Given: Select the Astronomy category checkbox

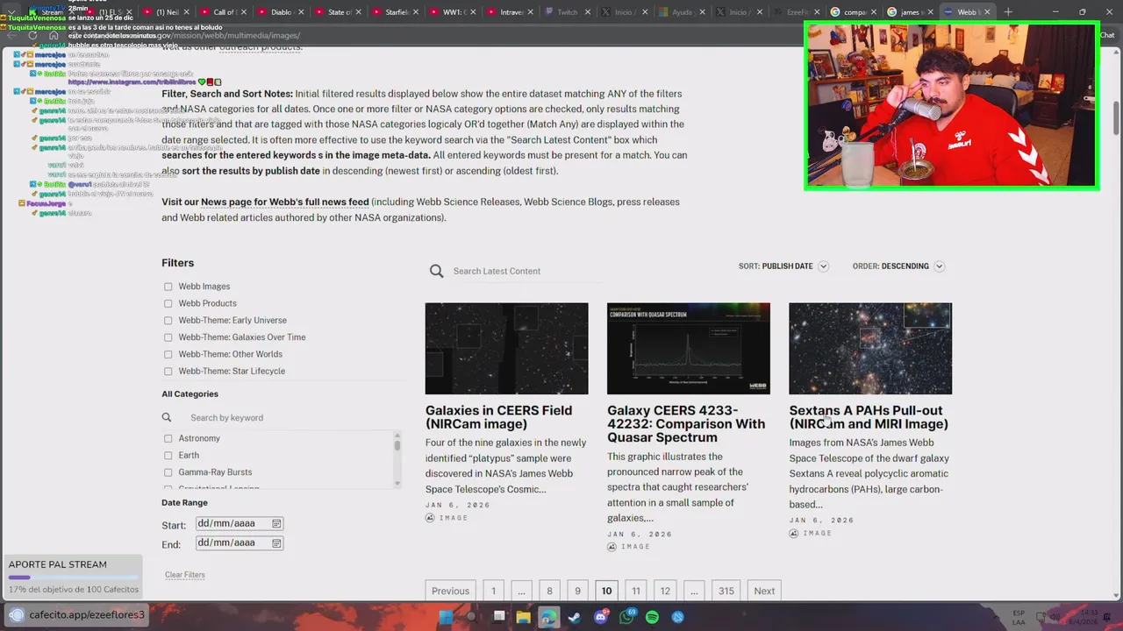Looking at the screenshot, I should point(168,438).
